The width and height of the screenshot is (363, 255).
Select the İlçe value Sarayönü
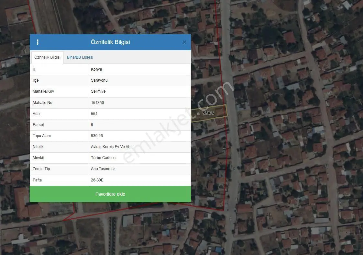point(99,80)
